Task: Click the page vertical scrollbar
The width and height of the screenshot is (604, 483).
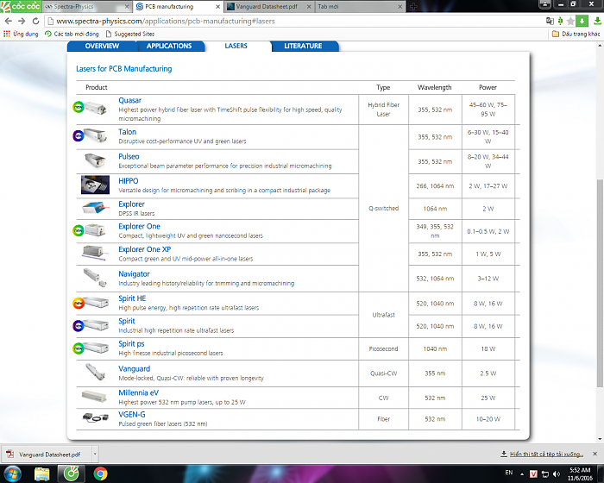Action: tap(600, 283)
